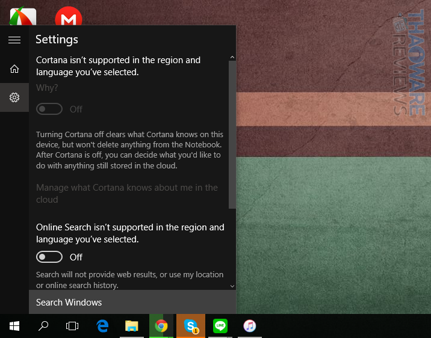
Task: Switch to Google Chrome on taskbar
Action: (161, 326)
